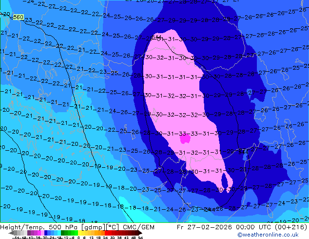Pick the dark blue swatch in the legend
This screenshot has width=309, height=239.
(46, 233)
